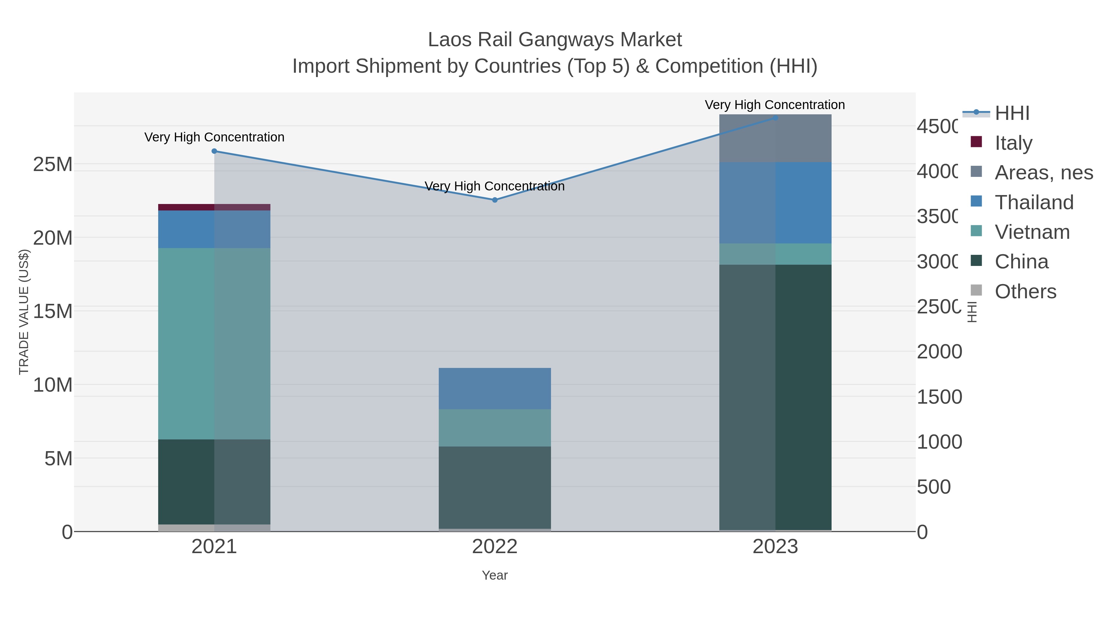This screenshot has width=1110, height=624.
Task: Click the Thailand segment of 2021 bar
Action: coord(214,229)
